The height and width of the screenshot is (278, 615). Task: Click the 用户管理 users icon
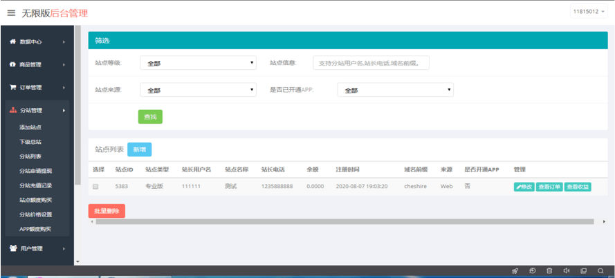point(13,248)
